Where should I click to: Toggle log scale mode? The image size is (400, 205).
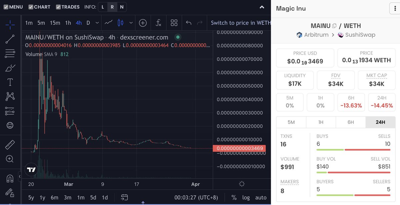tap(246, 197)
